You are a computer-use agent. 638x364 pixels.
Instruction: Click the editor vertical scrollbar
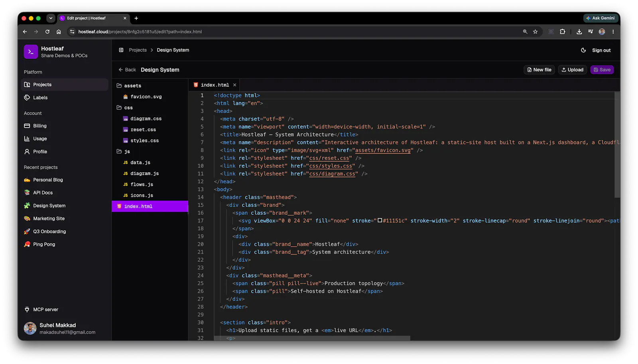click(x=617, y=145)
